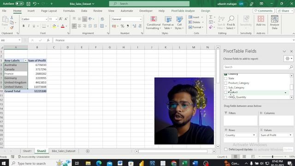295x166 pixels.
Task: Add a new sheet with the plus icon
Action: [88, 151]
